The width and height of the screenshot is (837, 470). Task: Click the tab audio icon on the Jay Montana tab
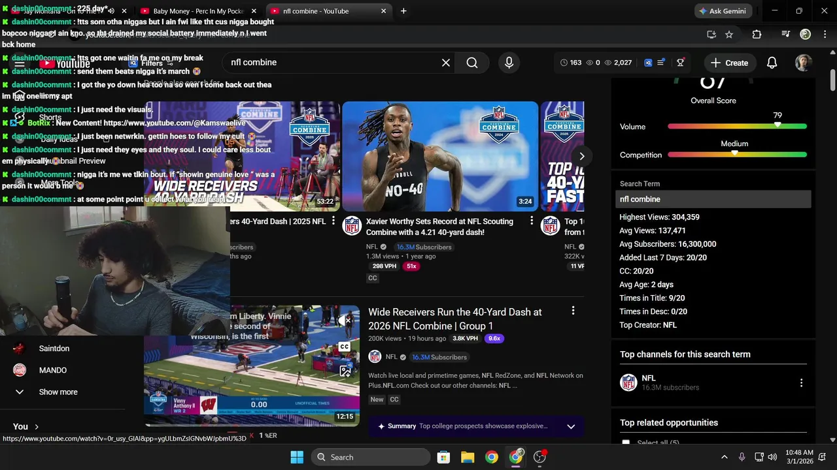[111, 11]
